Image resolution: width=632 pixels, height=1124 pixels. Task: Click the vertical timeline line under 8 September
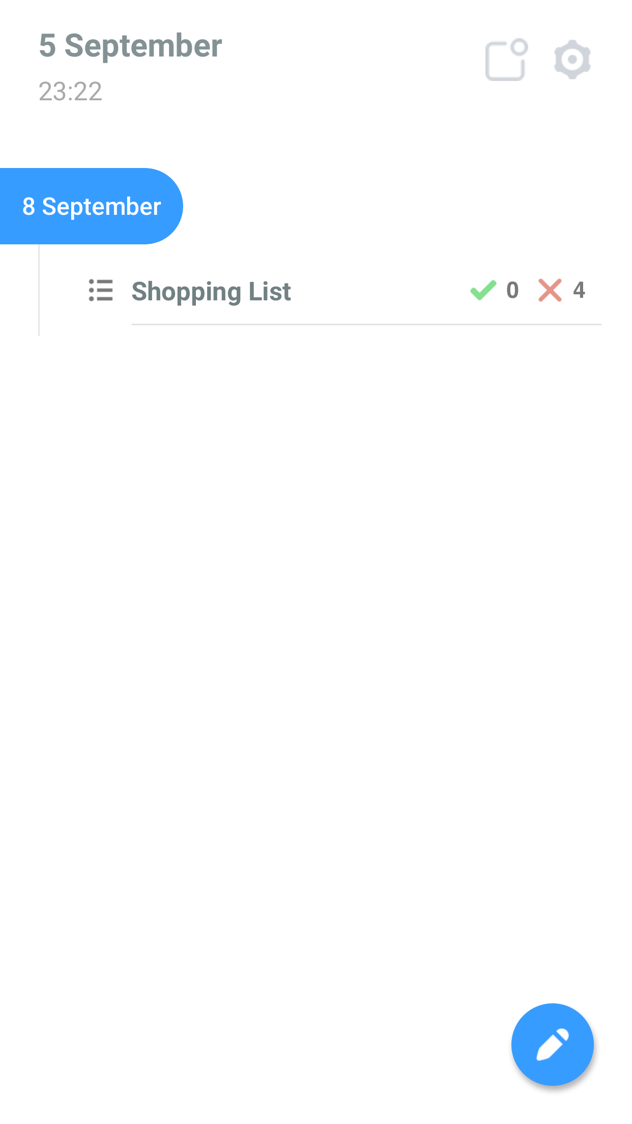coord(39,290)
